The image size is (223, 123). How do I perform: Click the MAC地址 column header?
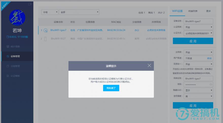(116, 22)
